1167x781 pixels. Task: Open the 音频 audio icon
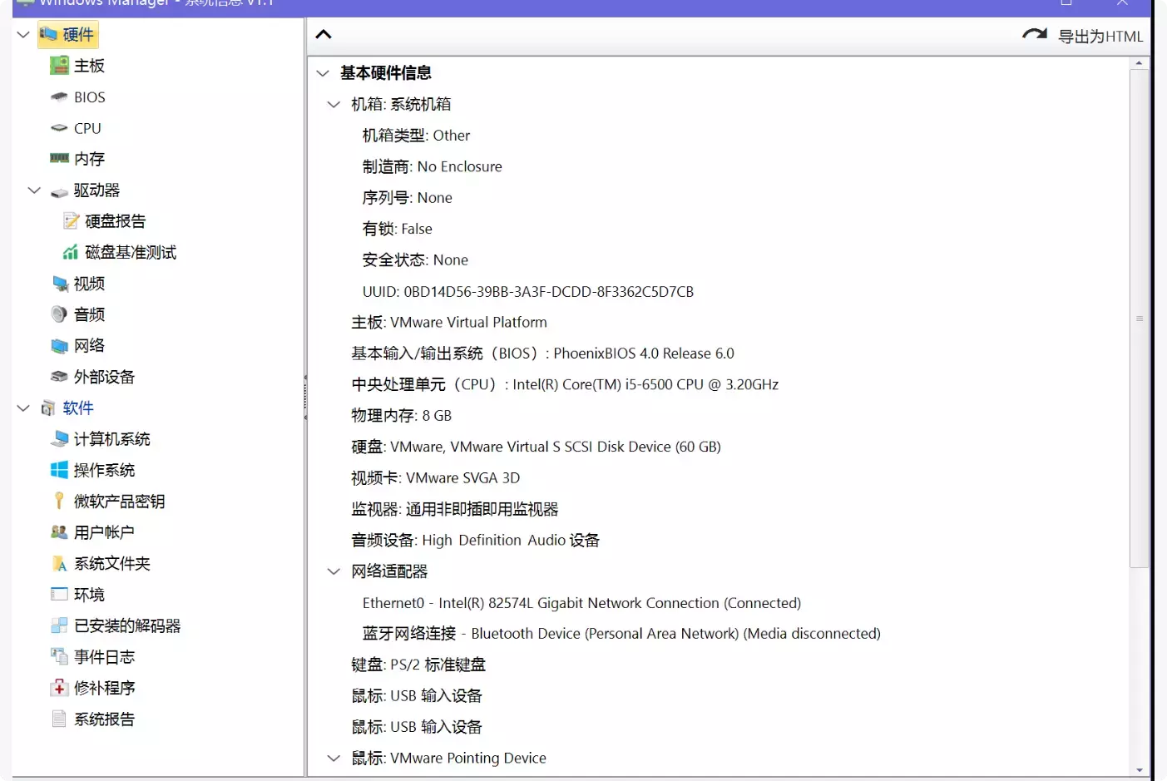click(x=58, y=314)
